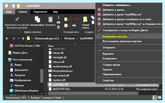Click the Вставить clipboard icon in ribbon

50,20
